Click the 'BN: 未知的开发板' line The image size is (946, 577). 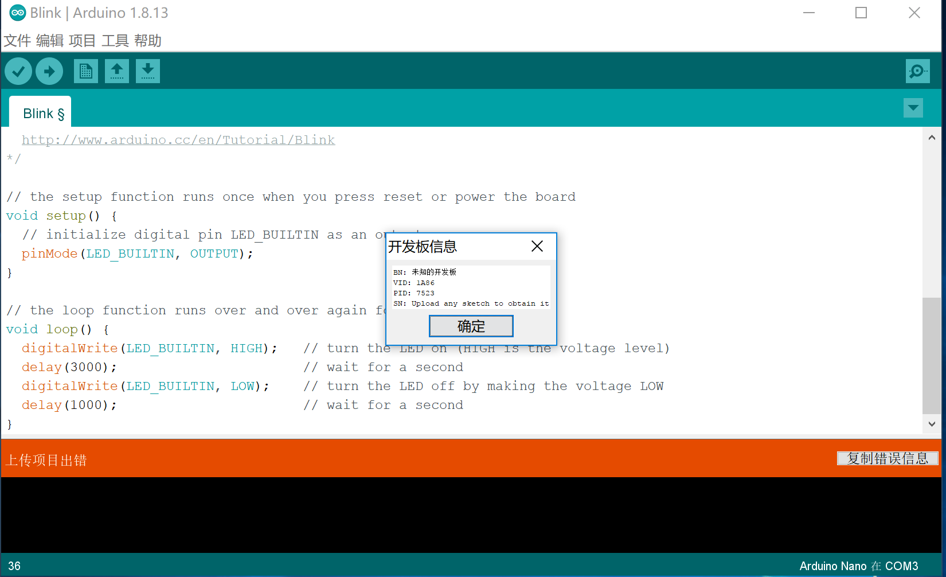pos(425,272)
